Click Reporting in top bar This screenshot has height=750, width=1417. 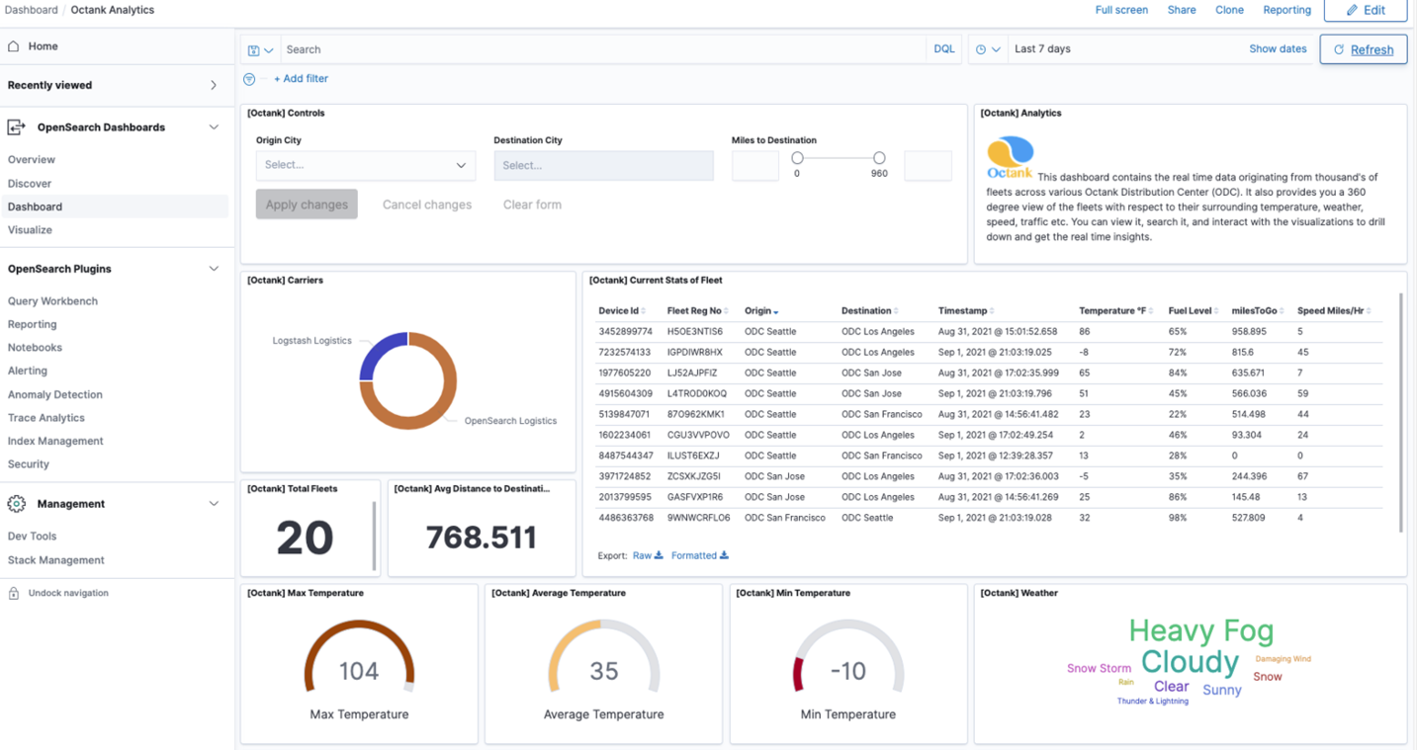[x=1286, y=10]
